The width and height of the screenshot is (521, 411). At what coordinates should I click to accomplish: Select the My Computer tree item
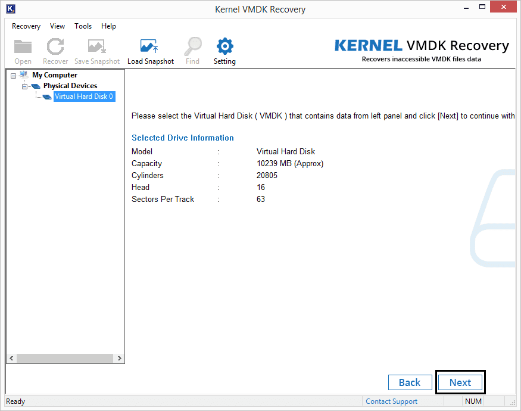pyautogui.click(x=55, y=75)
